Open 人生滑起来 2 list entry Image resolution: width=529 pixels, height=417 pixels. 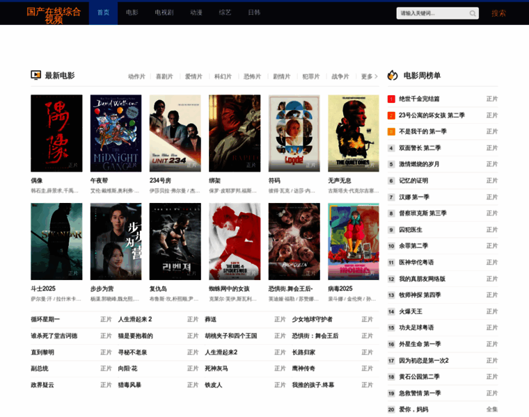(x=135, y=319)
